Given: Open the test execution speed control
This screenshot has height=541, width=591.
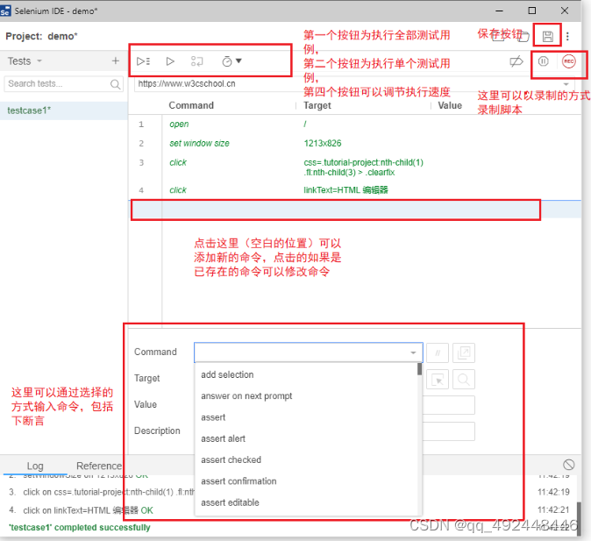Looking at the screenshot, I should tap(231, 61).
